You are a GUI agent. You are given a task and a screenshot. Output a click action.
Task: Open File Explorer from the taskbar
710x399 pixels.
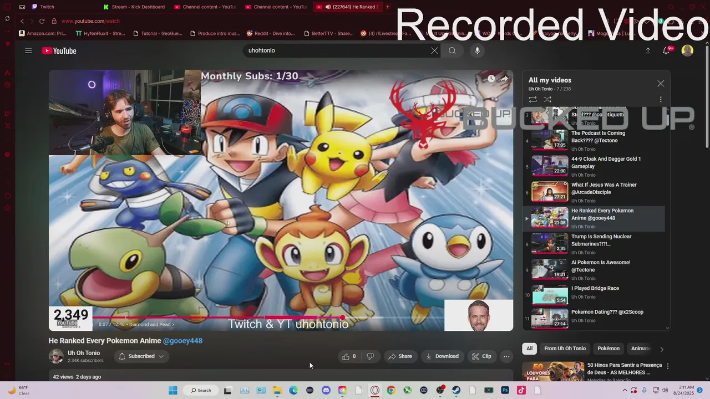(277, 390)
